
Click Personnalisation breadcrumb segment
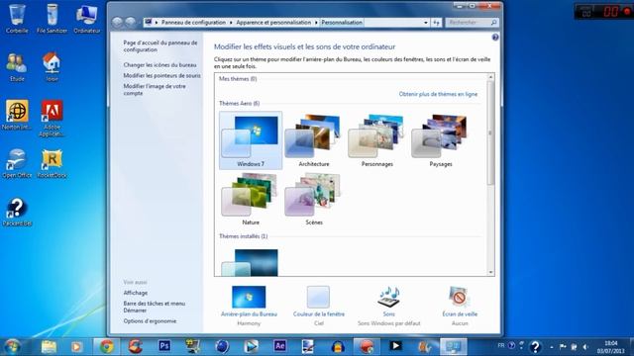[x=342, y=23]
